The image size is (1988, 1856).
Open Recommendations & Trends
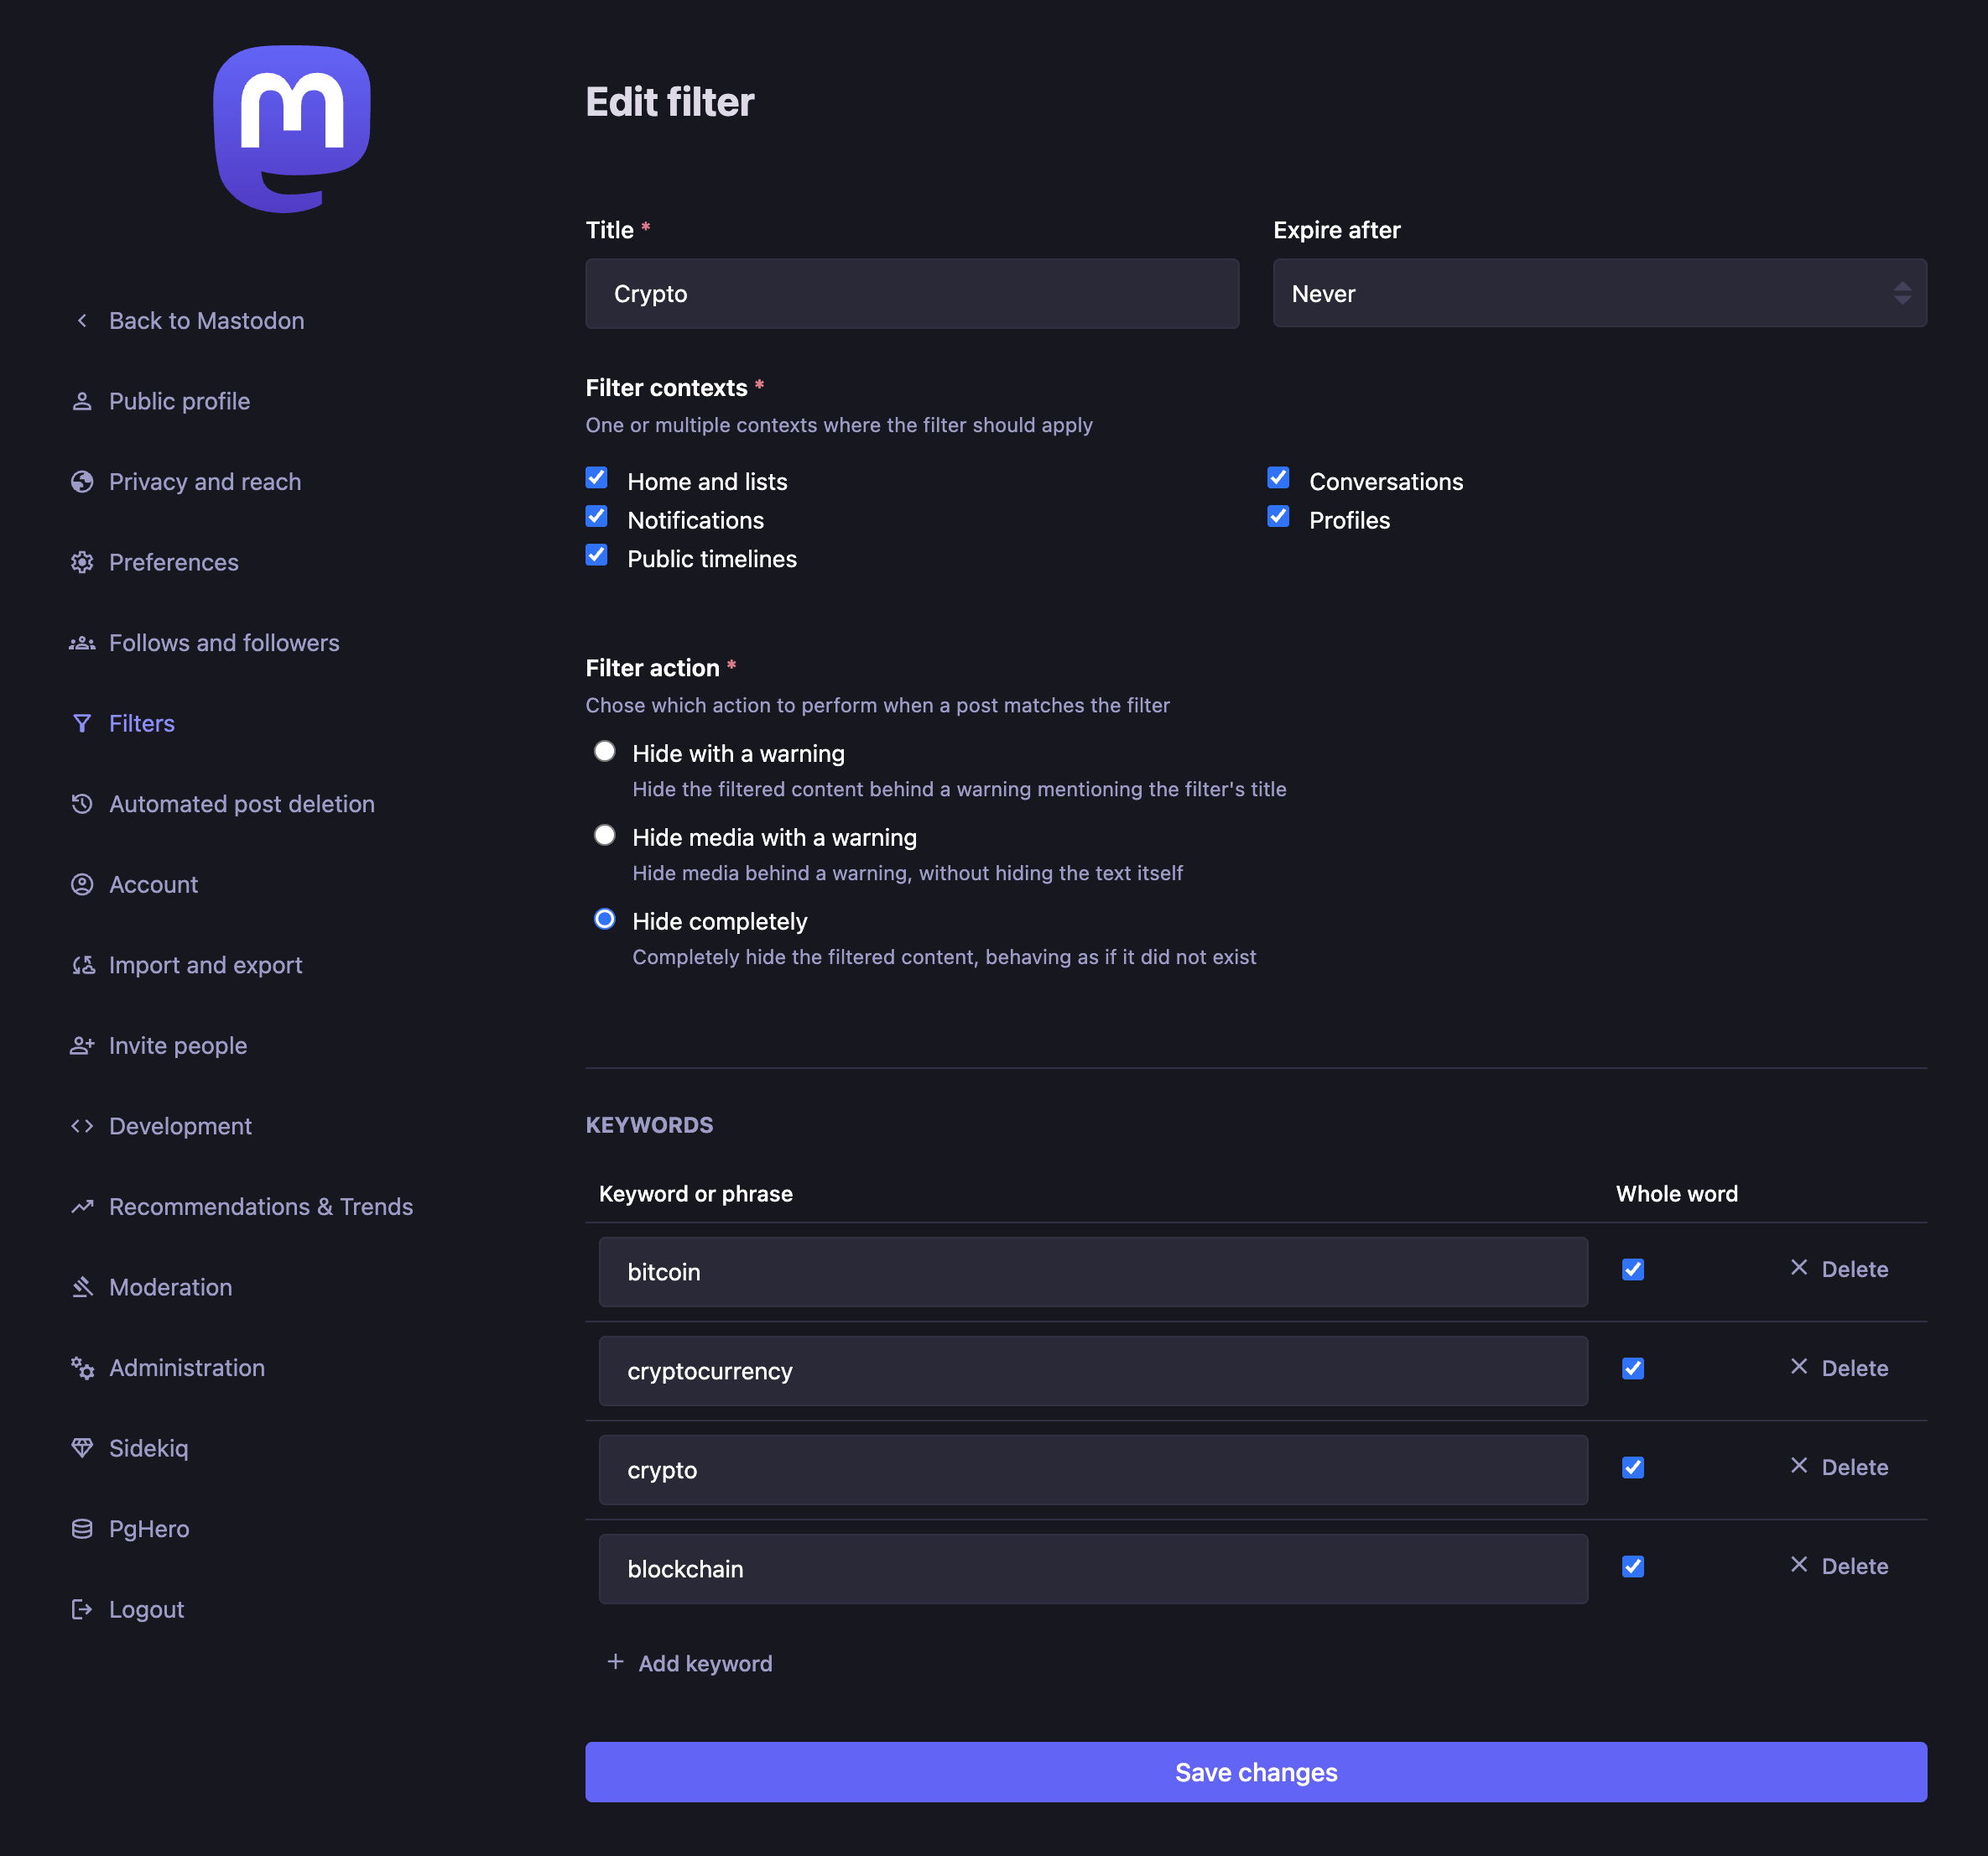click(261, 1207)
